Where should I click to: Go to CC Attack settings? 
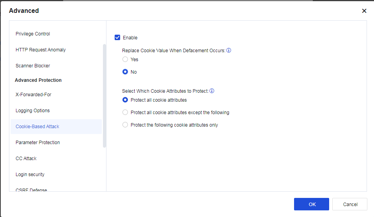pos(26,159)
